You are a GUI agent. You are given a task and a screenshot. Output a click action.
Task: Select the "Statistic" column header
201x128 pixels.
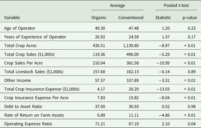(x=163, y=18)
